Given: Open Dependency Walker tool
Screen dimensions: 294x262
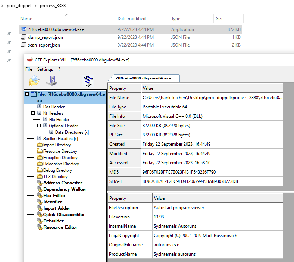Looking at the screenshot, I should coord(65,189).
